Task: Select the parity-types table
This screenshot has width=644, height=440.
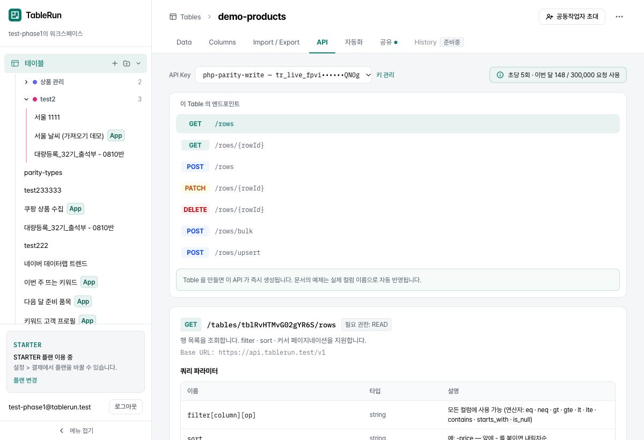Action: pyautogui.click(x=43, y=172)
